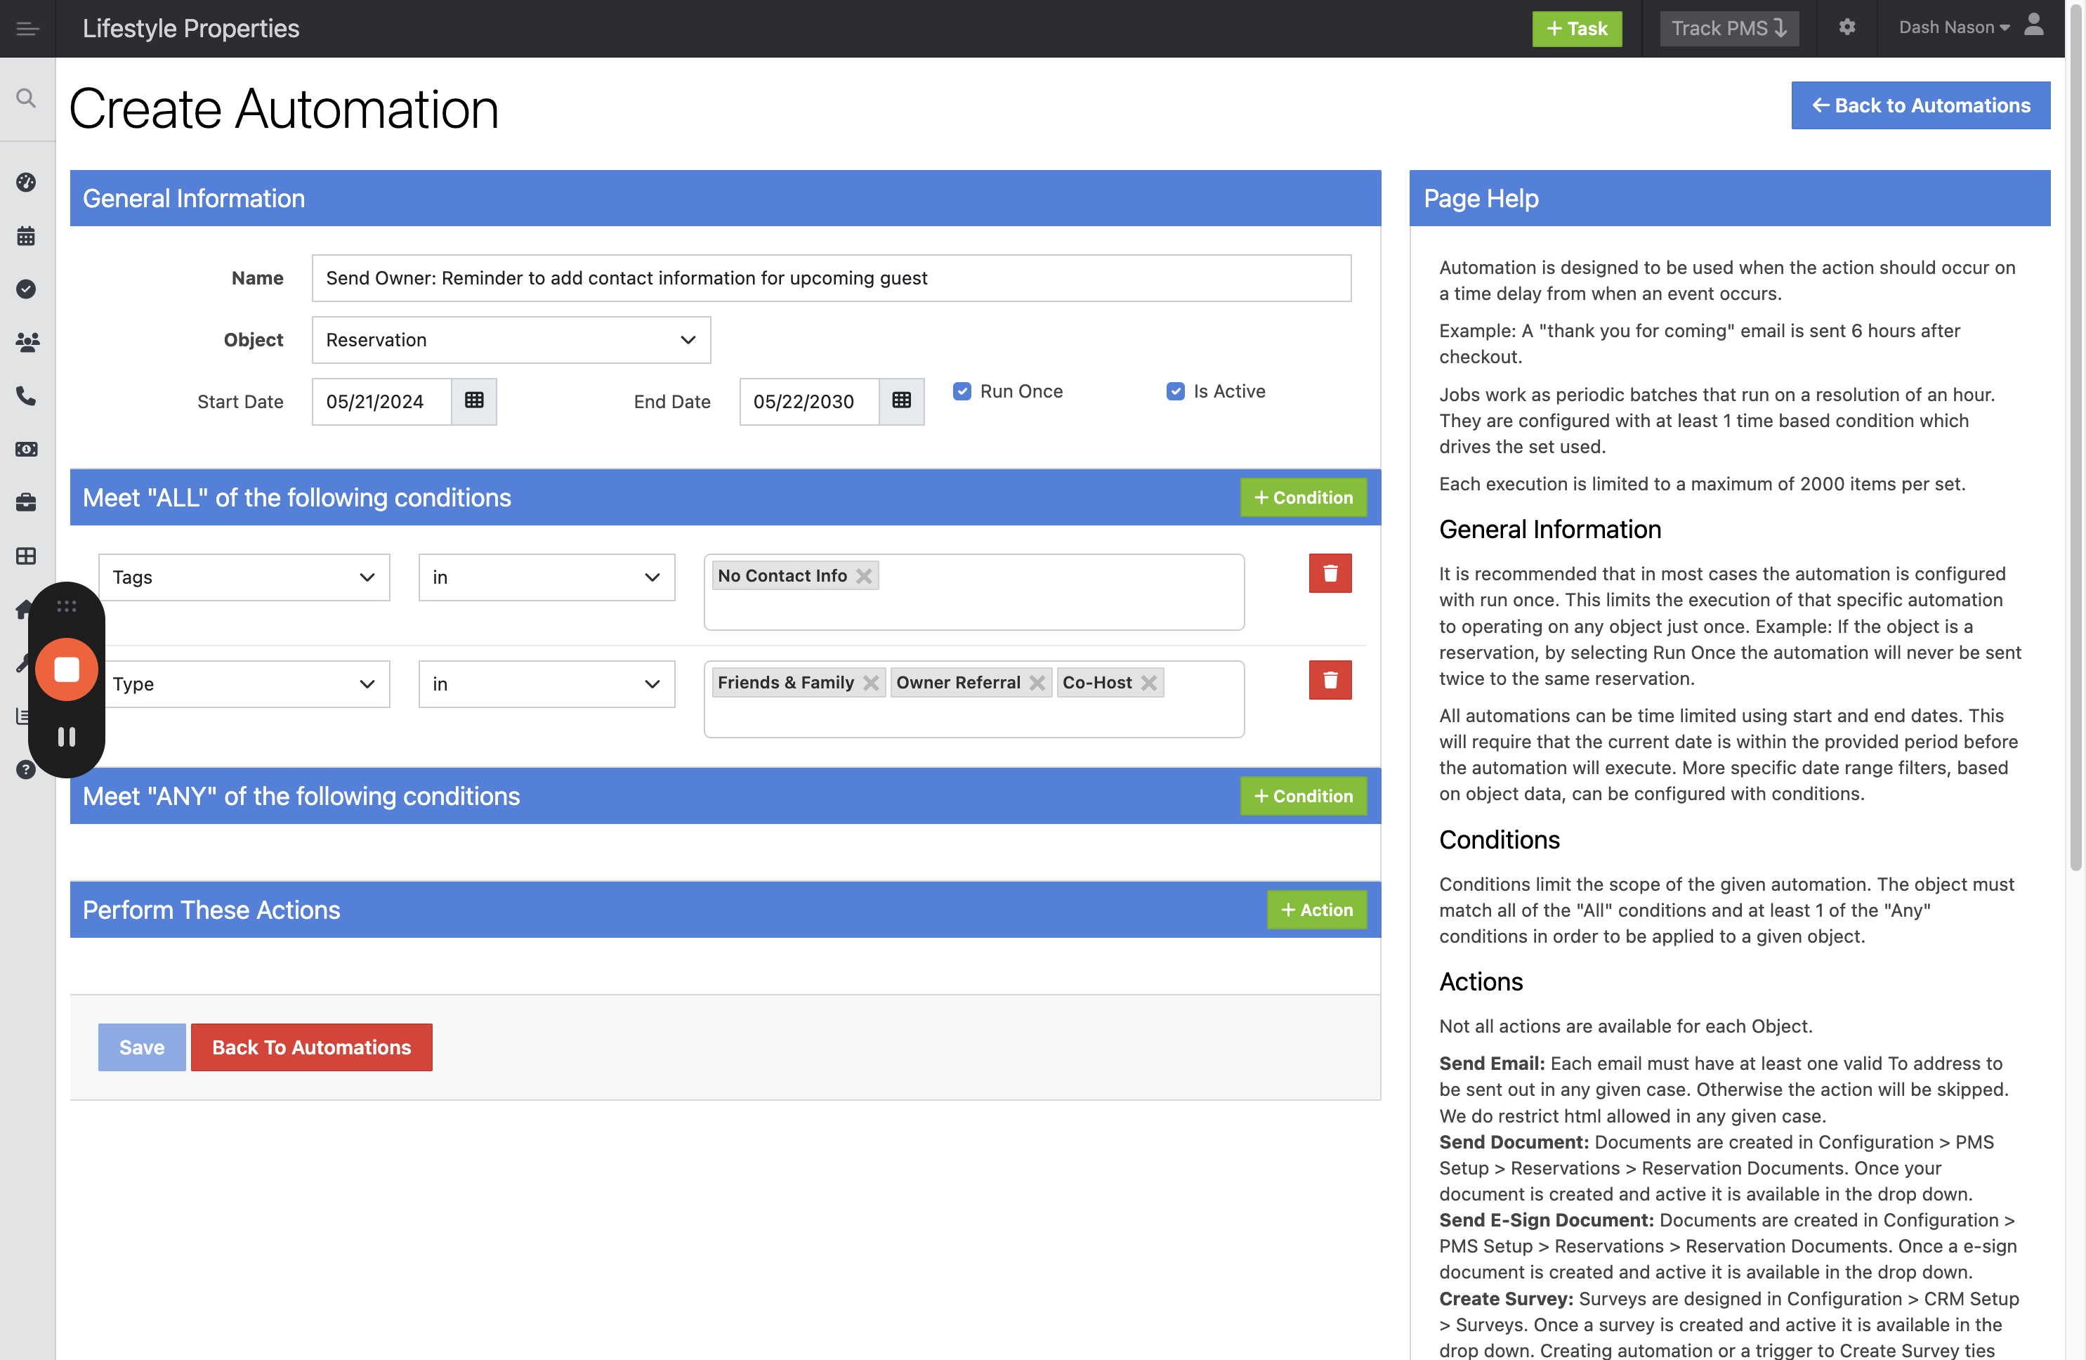Delete the Type condition row
This screenshot has height=1360, width=2086.
click(x=1330, y=679)
